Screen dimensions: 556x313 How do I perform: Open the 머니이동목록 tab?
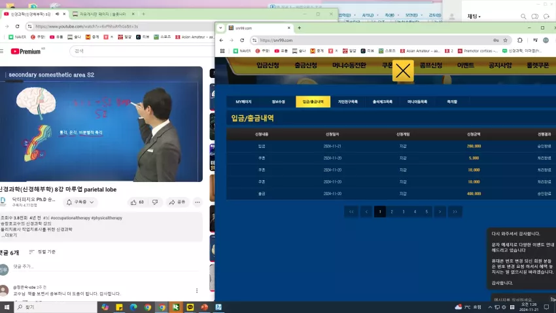click(x=417, y=102)
